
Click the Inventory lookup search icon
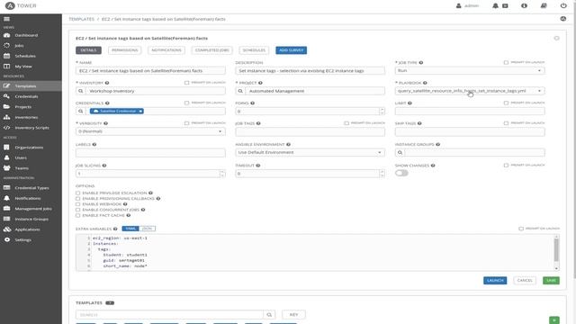click(x=81, y=91)
